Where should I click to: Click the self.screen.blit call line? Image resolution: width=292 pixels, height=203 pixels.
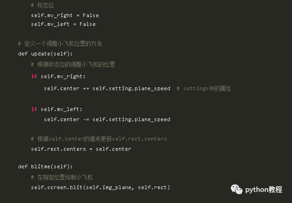click(100, 187)
